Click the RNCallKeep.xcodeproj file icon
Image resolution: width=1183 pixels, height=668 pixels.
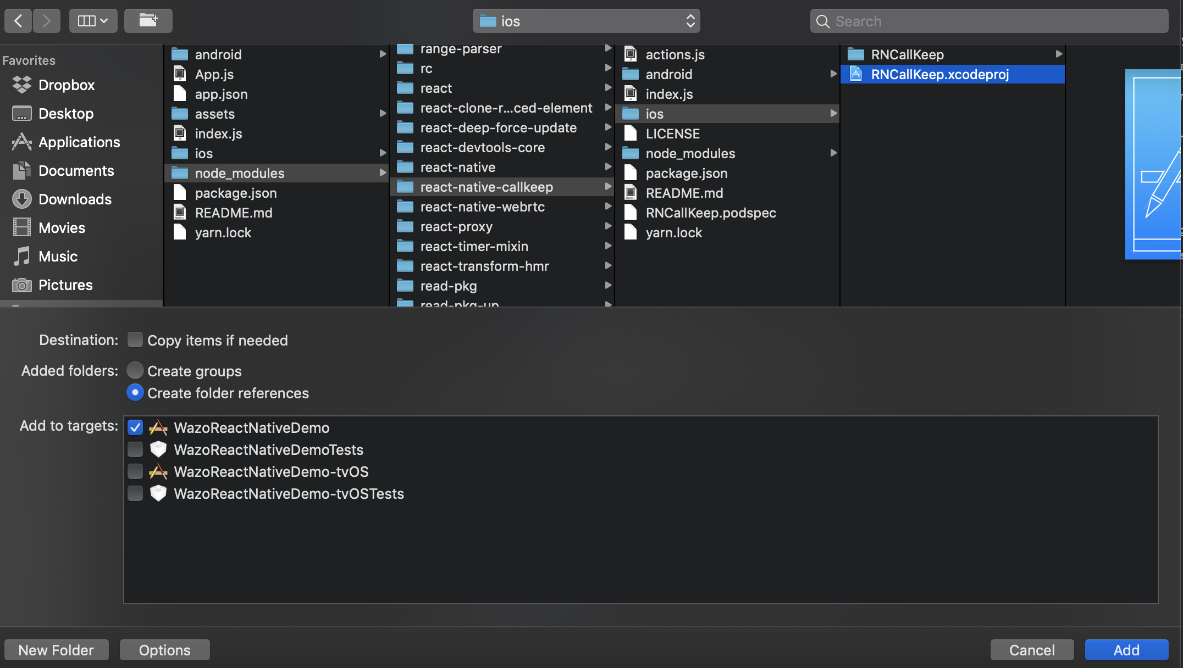click(855, 74)
